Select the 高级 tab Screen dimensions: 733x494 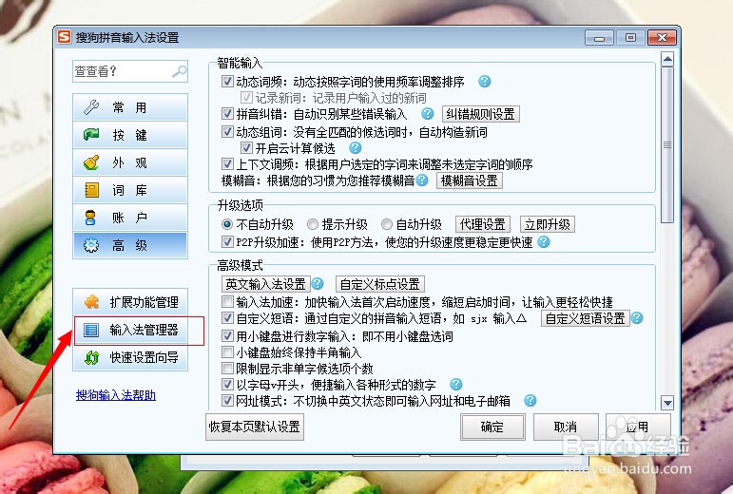coord(130,245)
